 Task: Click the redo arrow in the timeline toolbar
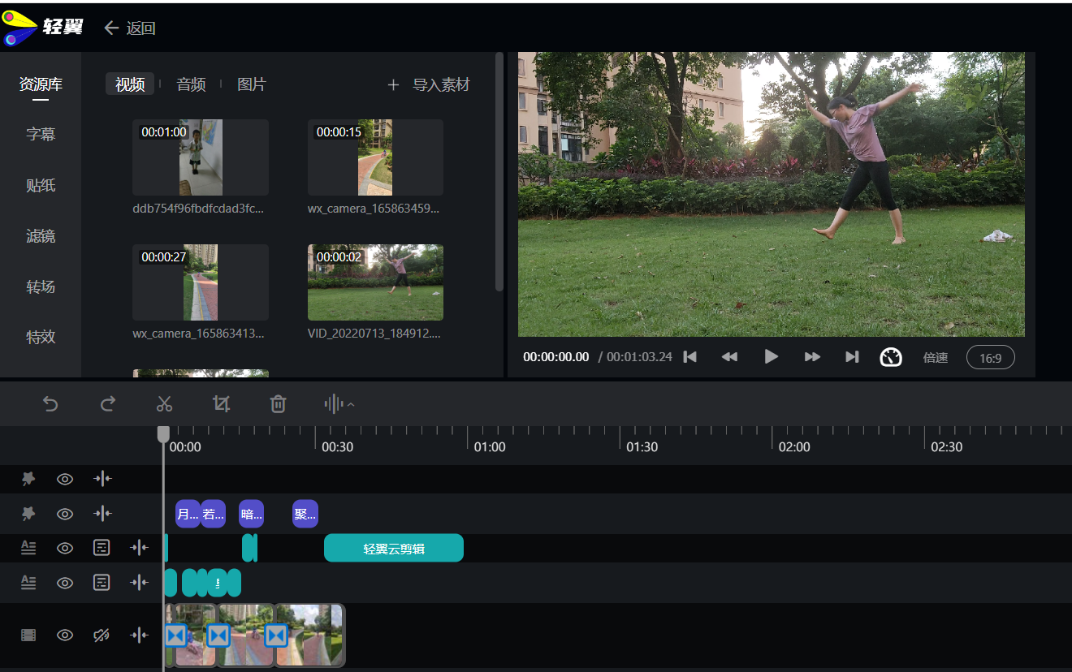[107, 403]
